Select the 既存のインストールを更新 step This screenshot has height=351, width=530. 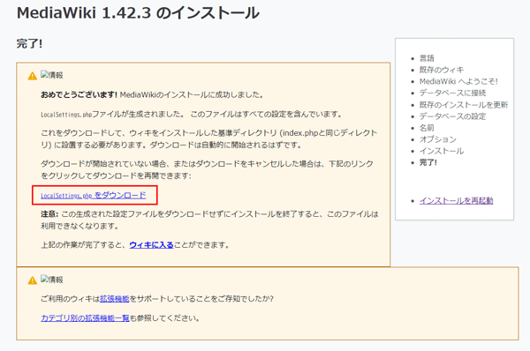(x=464, y=105)
